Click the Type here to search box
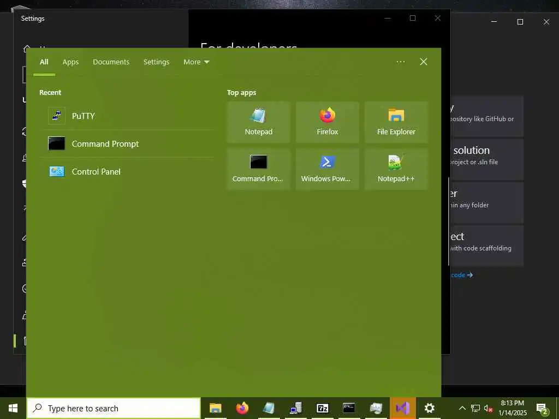The height and width of the screenshot is (419, 559). [x=114, y=408]
